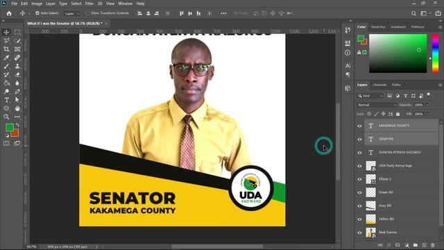
Task: Align left edges in options bar
Action: [x=139, y=13]
